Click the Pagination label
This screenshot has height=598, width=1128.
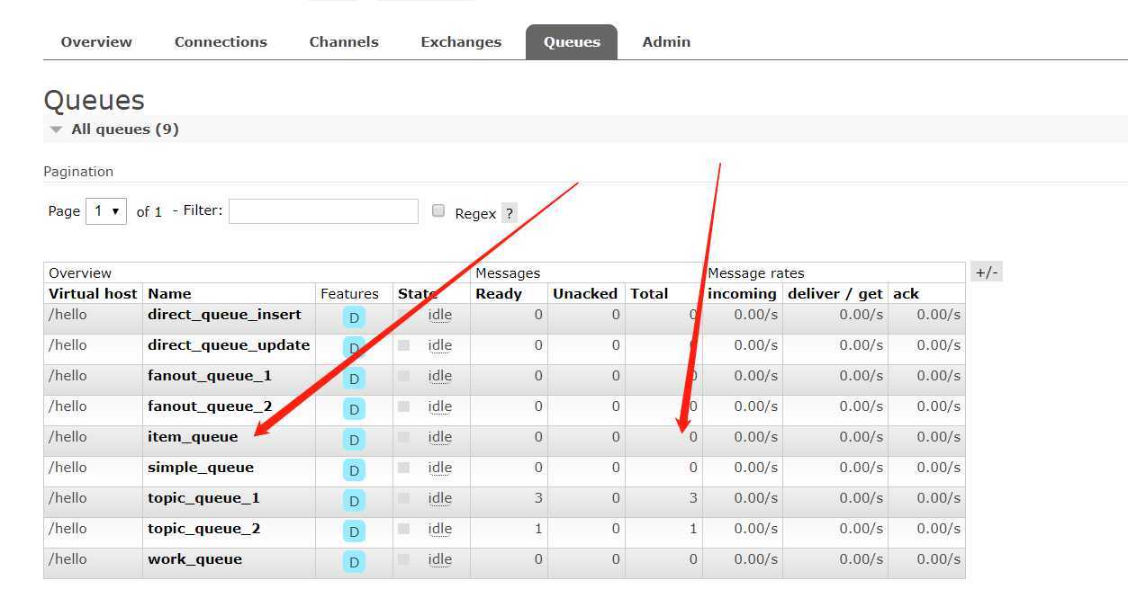78,172
